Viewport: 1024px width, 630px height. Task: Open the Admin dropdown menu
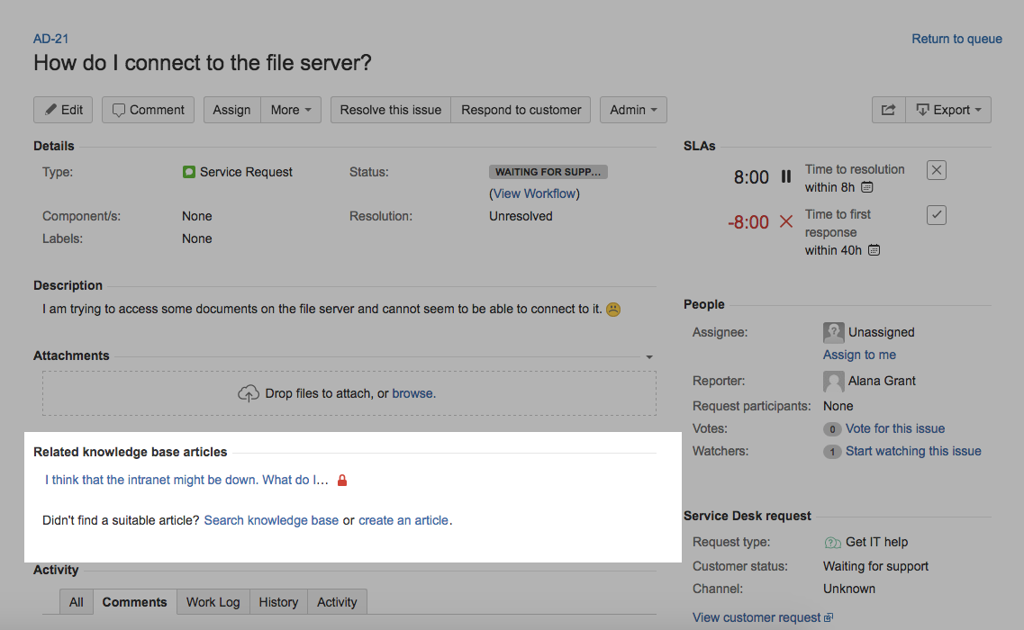(x=633, y=110)
